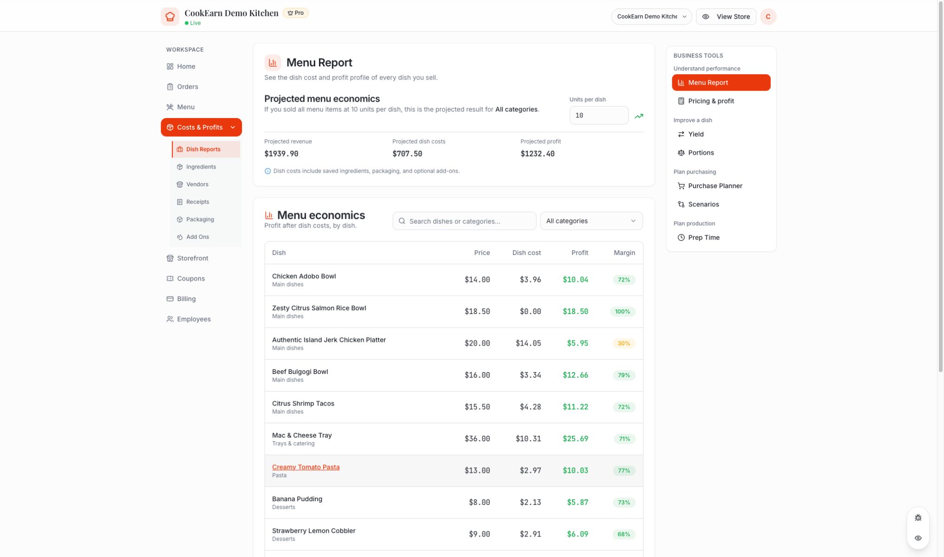Open the Pricing & profit tool
Viewport: 944px width, 557px height.
click(721, 101)
